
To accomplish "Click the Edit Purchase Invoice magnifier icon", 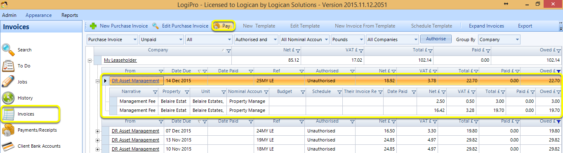I will pos(155,26).
